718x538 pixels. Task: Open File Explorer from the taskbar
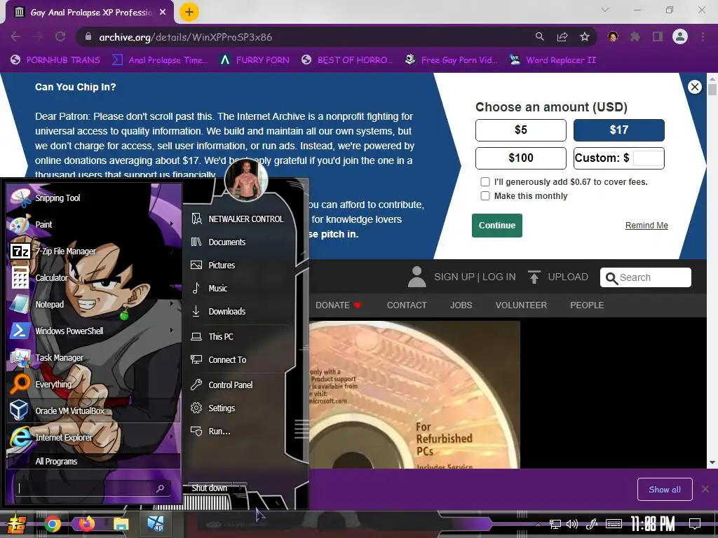pyautogui.click(x=121, y=524)
